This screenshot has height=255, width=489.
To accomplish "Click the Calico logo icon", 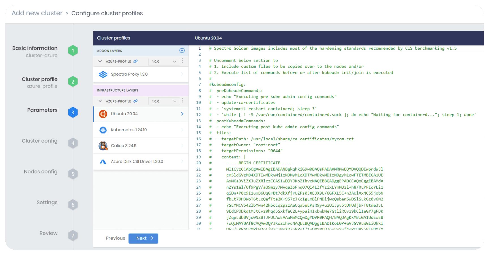I will [x=103, y=146].
